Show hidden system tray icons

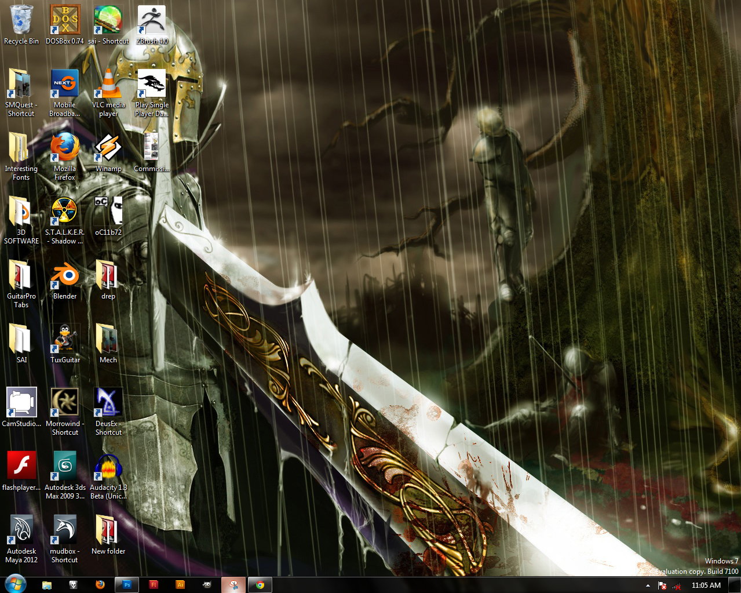tap(648, 585)
